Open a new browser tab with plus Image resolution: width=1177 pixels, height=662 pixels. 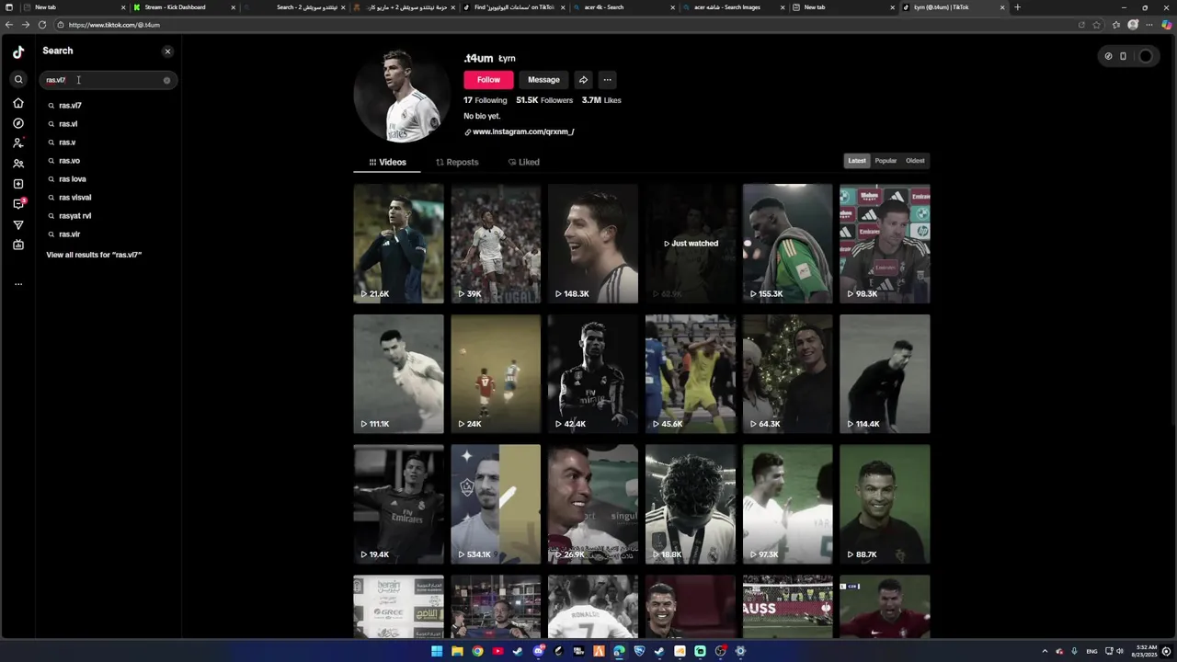click(x=1017, y=7)
